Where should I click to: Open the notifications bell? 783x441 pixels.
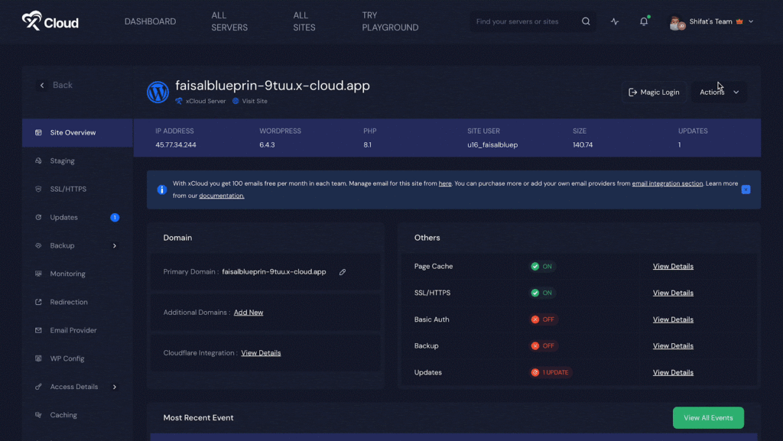(x=643, y=21)
